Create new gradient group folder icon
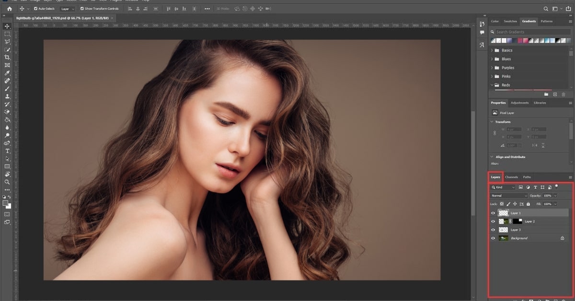This screenshot has width=575, height=301. coord(546,94)
